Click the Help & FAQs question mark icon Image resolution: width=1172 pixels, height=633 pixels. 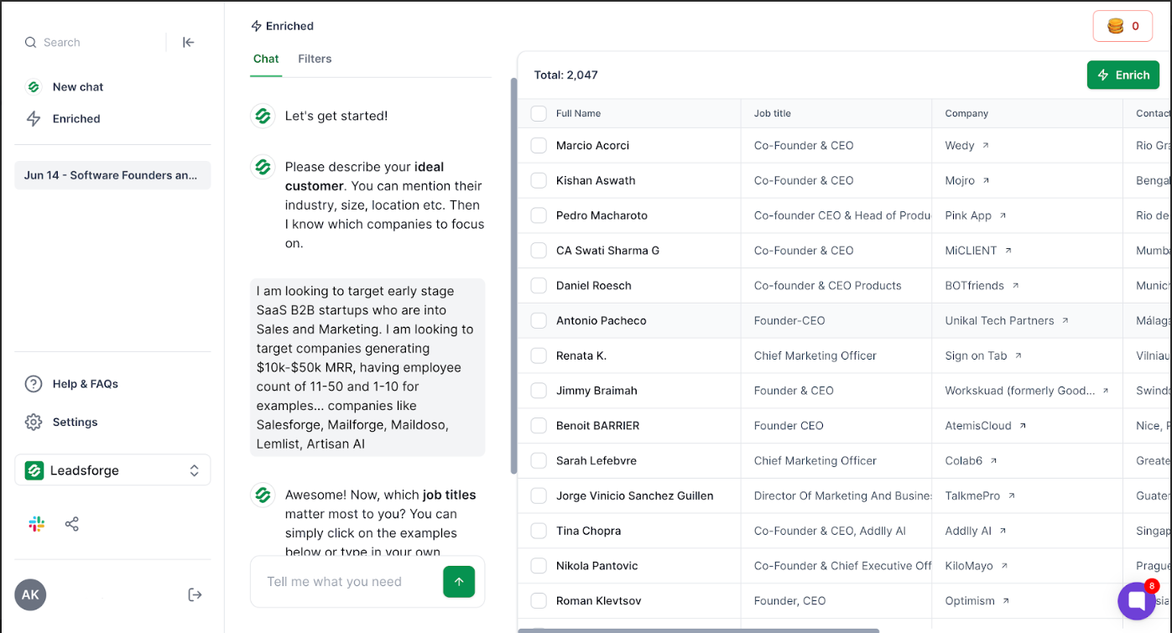tap(34, 384)
